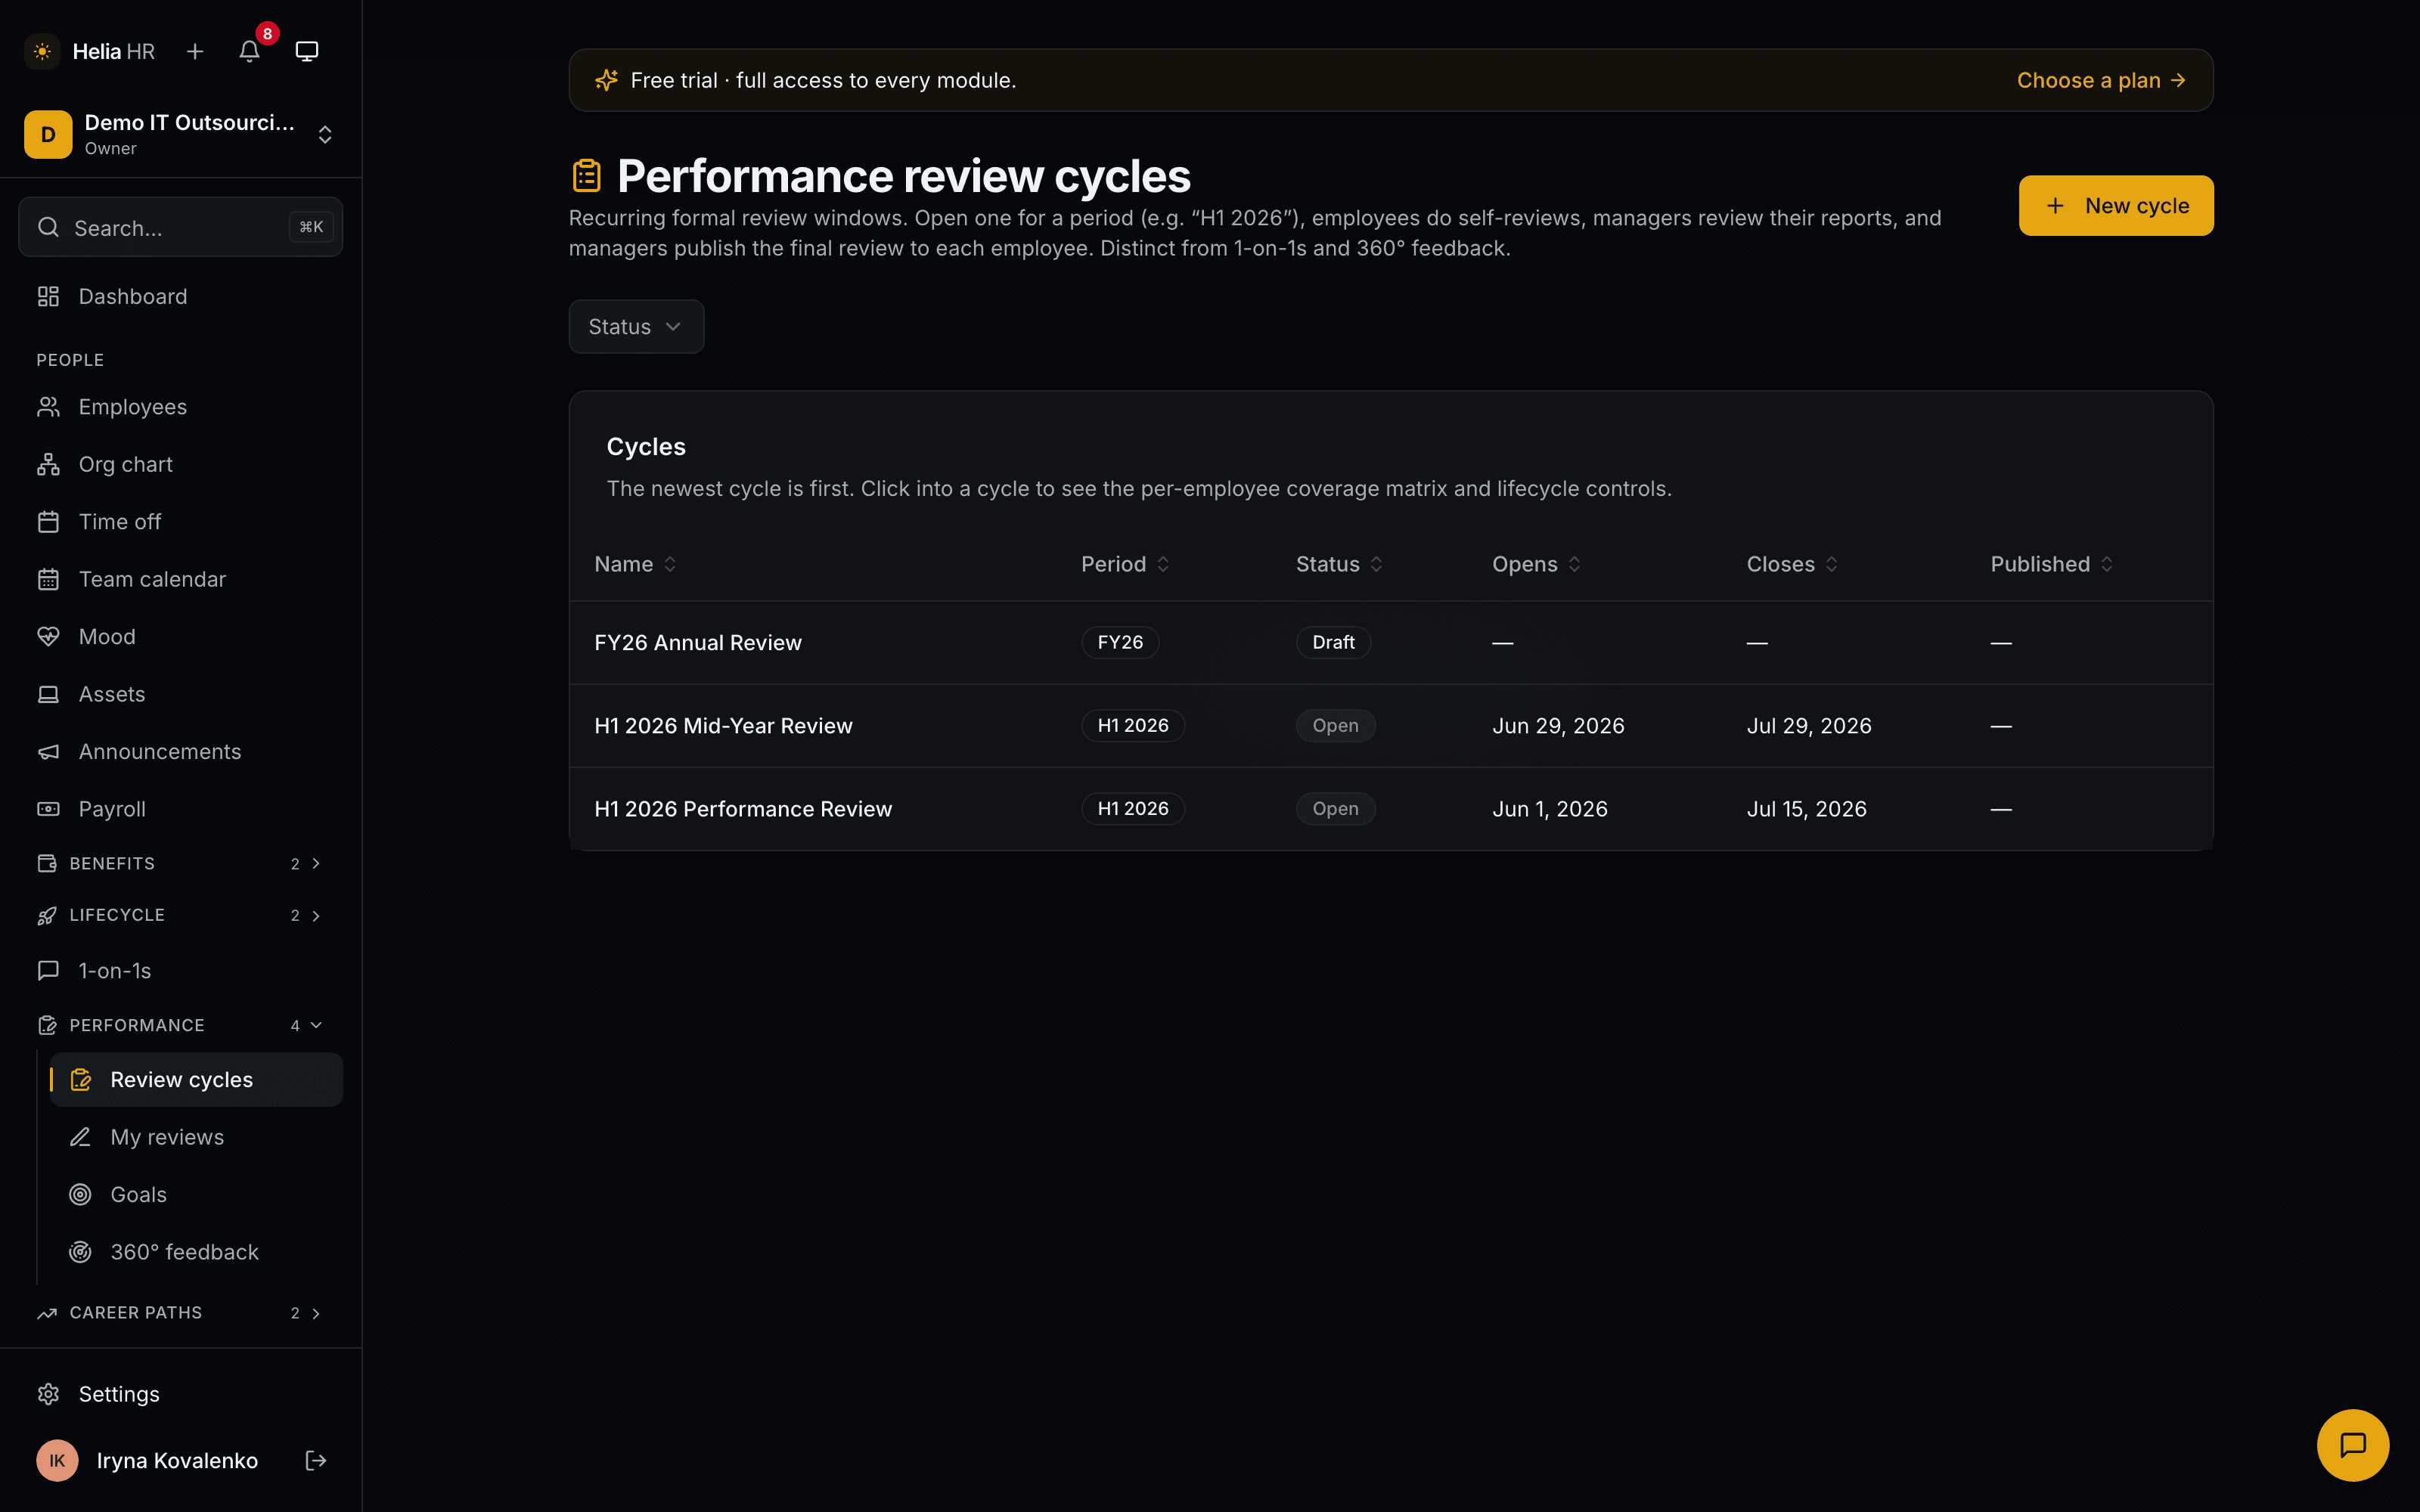The image size is (2420, 1512).
Task: Click the log out icon
Action: (316, 1461)
